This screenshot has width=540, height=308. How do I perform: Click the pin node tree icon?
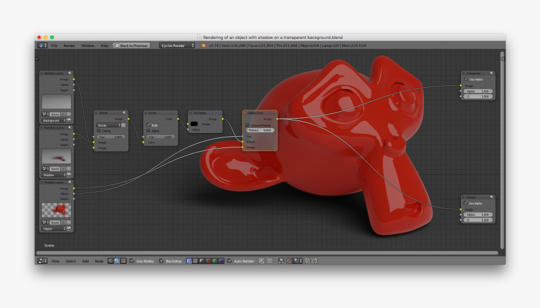[x=262, y=261]
